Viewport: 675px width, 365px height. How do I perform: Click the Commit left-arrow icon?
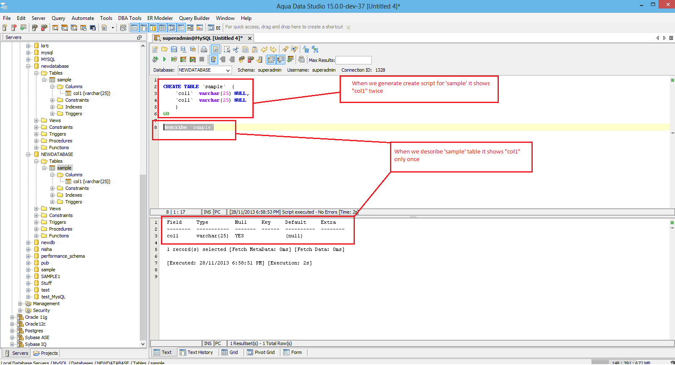(x=223, y=59)
